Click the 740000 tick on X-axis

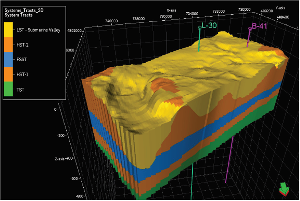click(111, 21)
